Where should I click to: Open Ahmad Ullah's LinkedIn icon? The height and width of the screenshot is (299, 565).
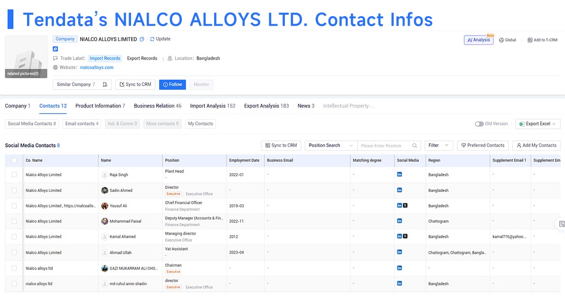click(399, 252)
